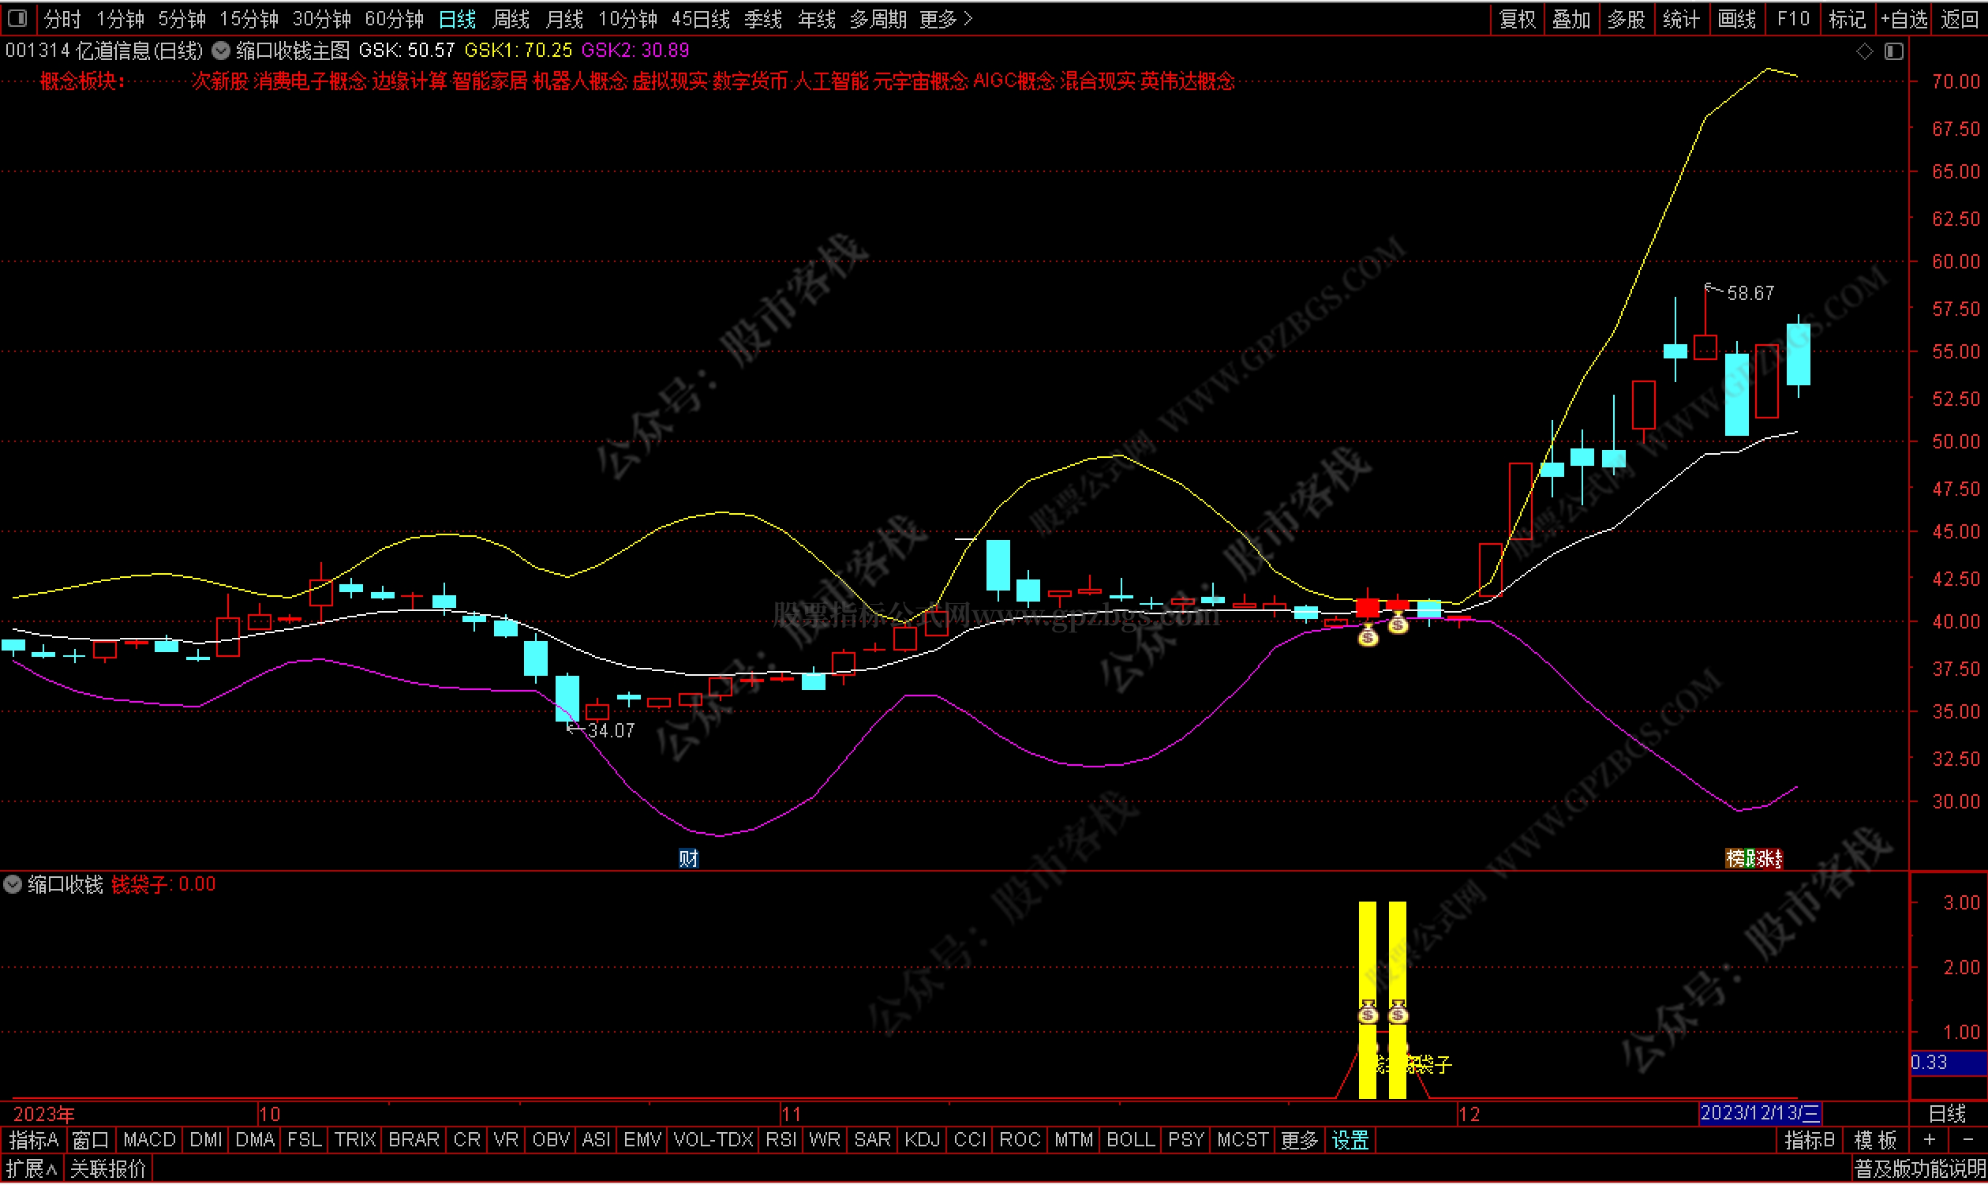
Task: Select the 年线 yearly period
Action: tap(816, 19)
